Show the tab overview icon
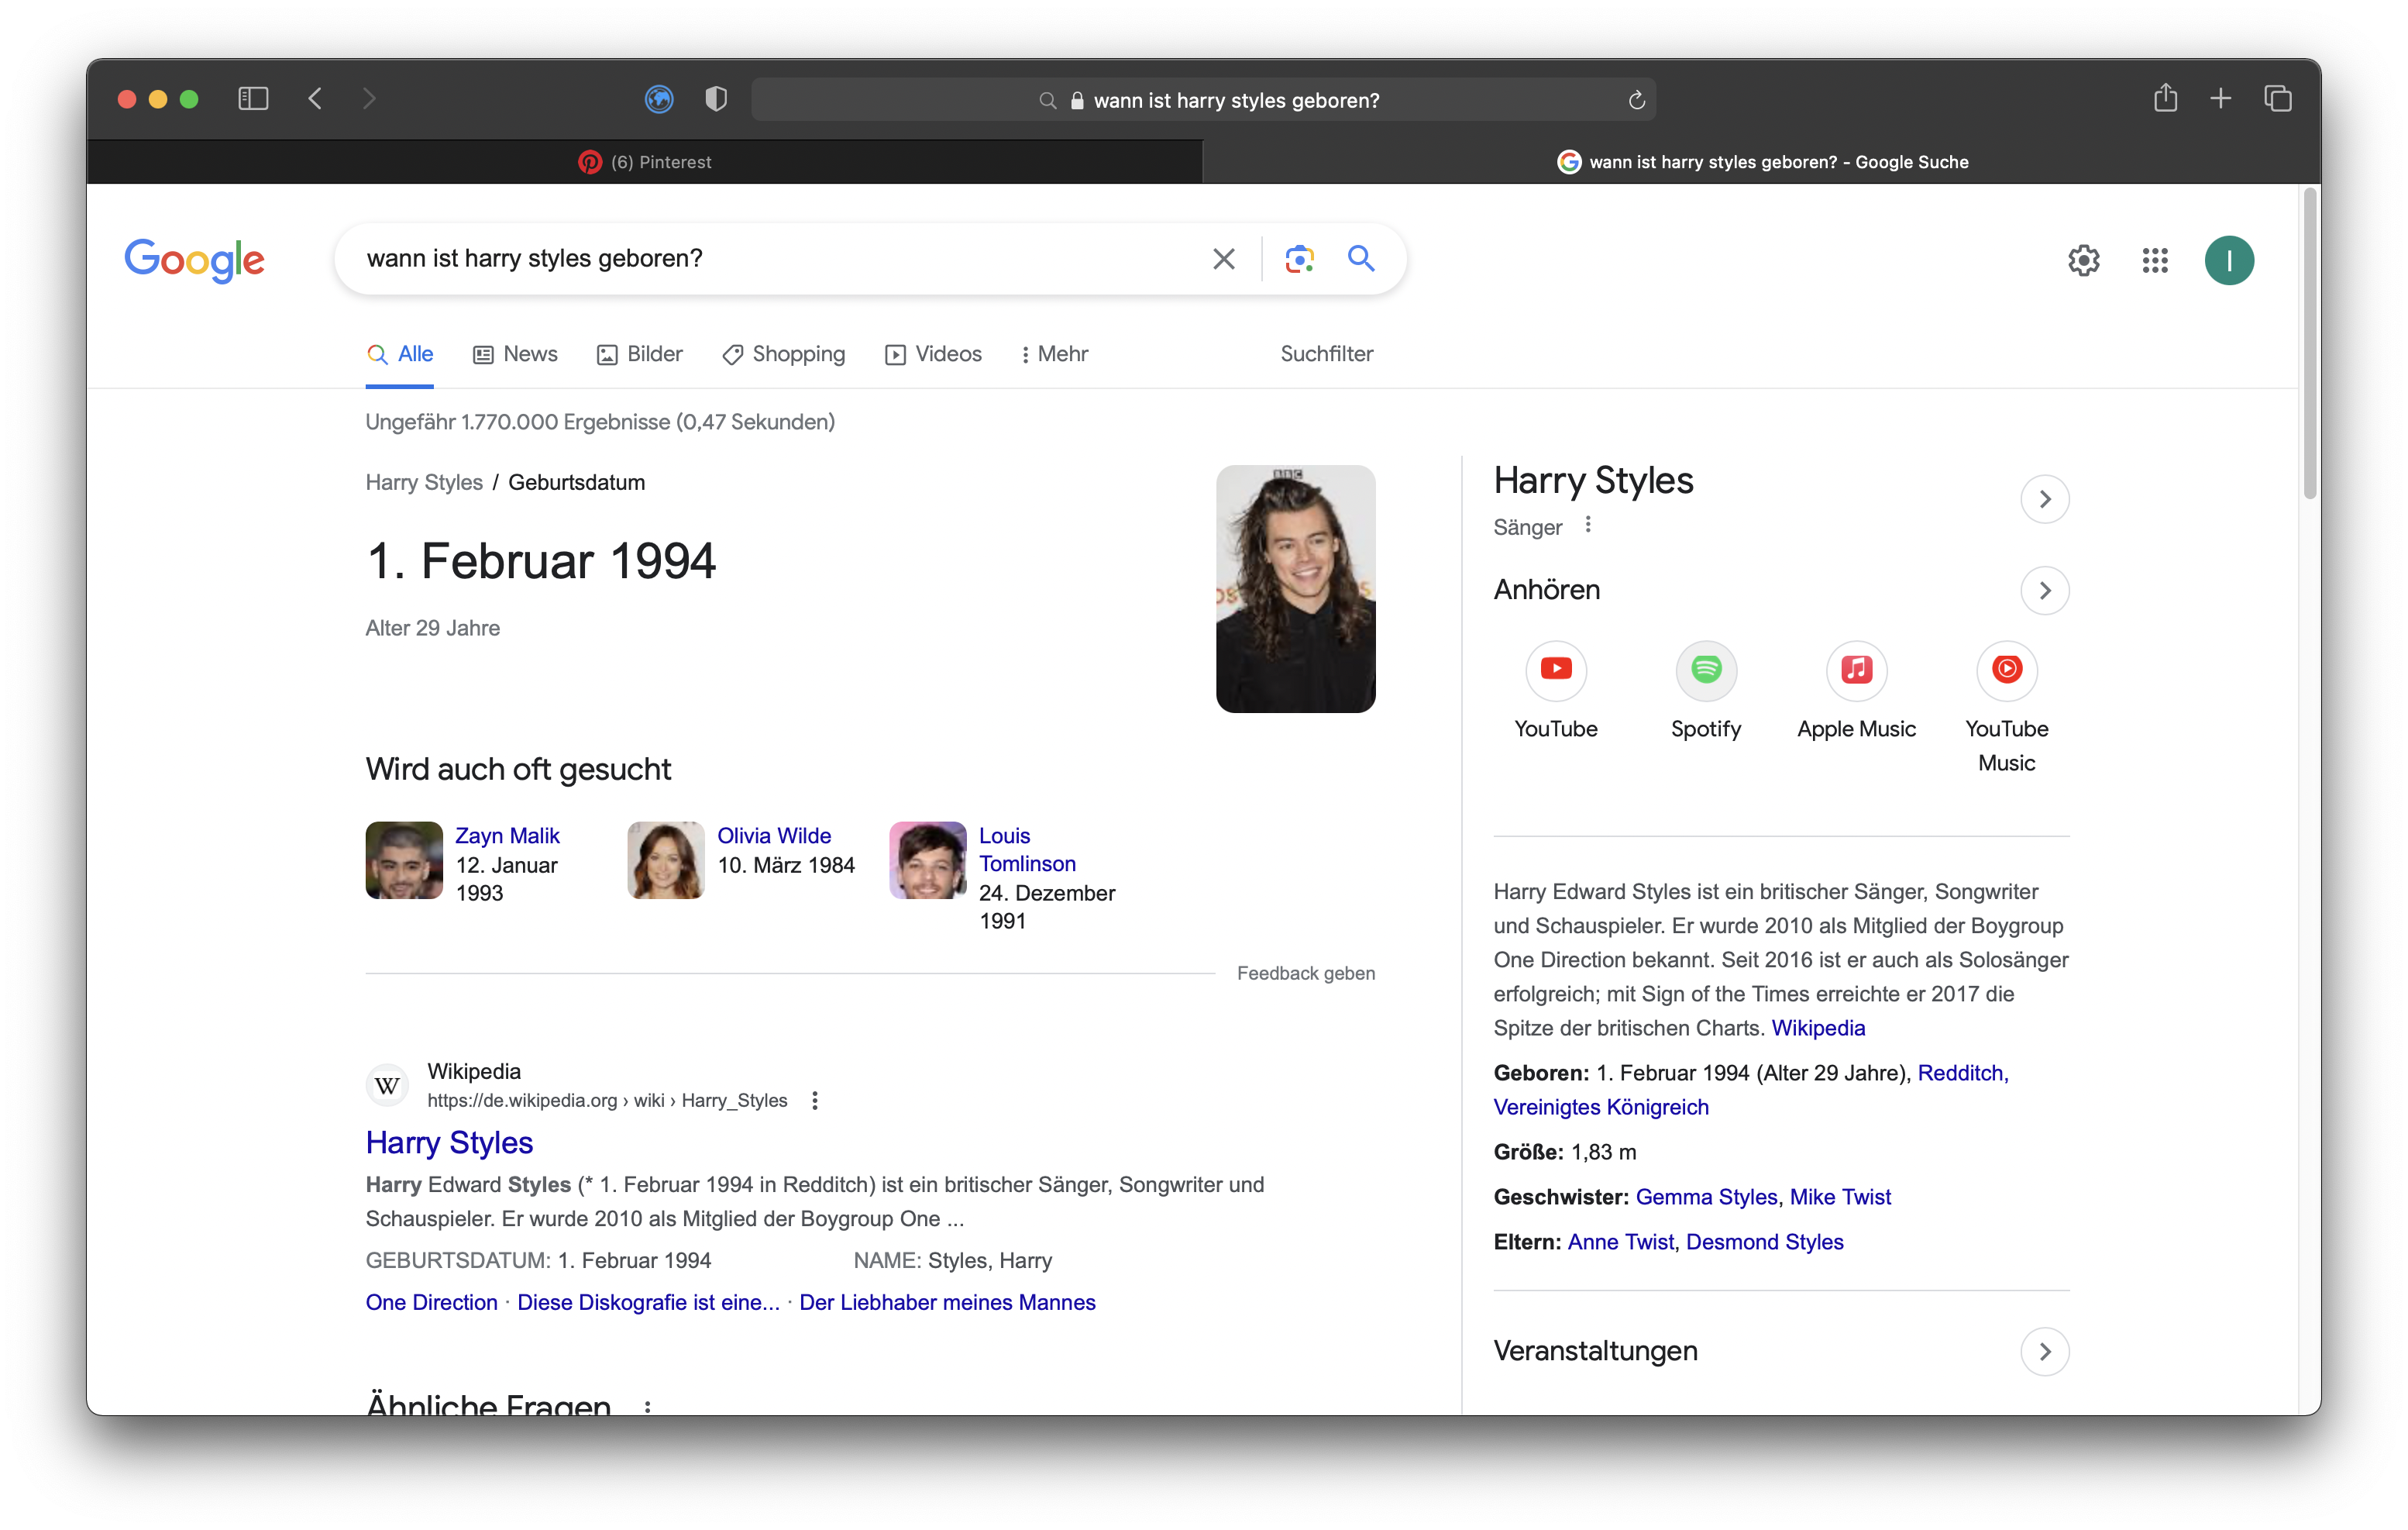Screen dimensions: 2408x1530 coord(2278,98)
